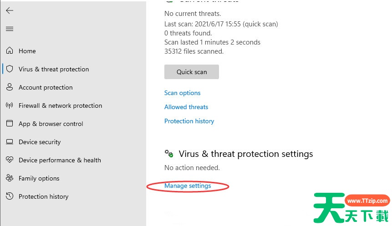Screen dimensions: 392x226
Task: Open Device performance & health page
Action: coord(60,160)
